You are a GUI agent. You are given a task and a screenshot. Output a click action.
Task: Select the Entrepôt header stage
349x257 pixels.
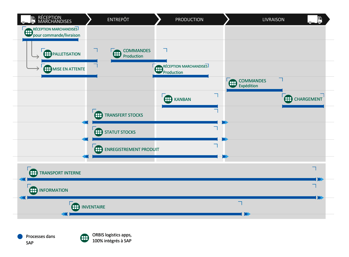coord(121,19)
